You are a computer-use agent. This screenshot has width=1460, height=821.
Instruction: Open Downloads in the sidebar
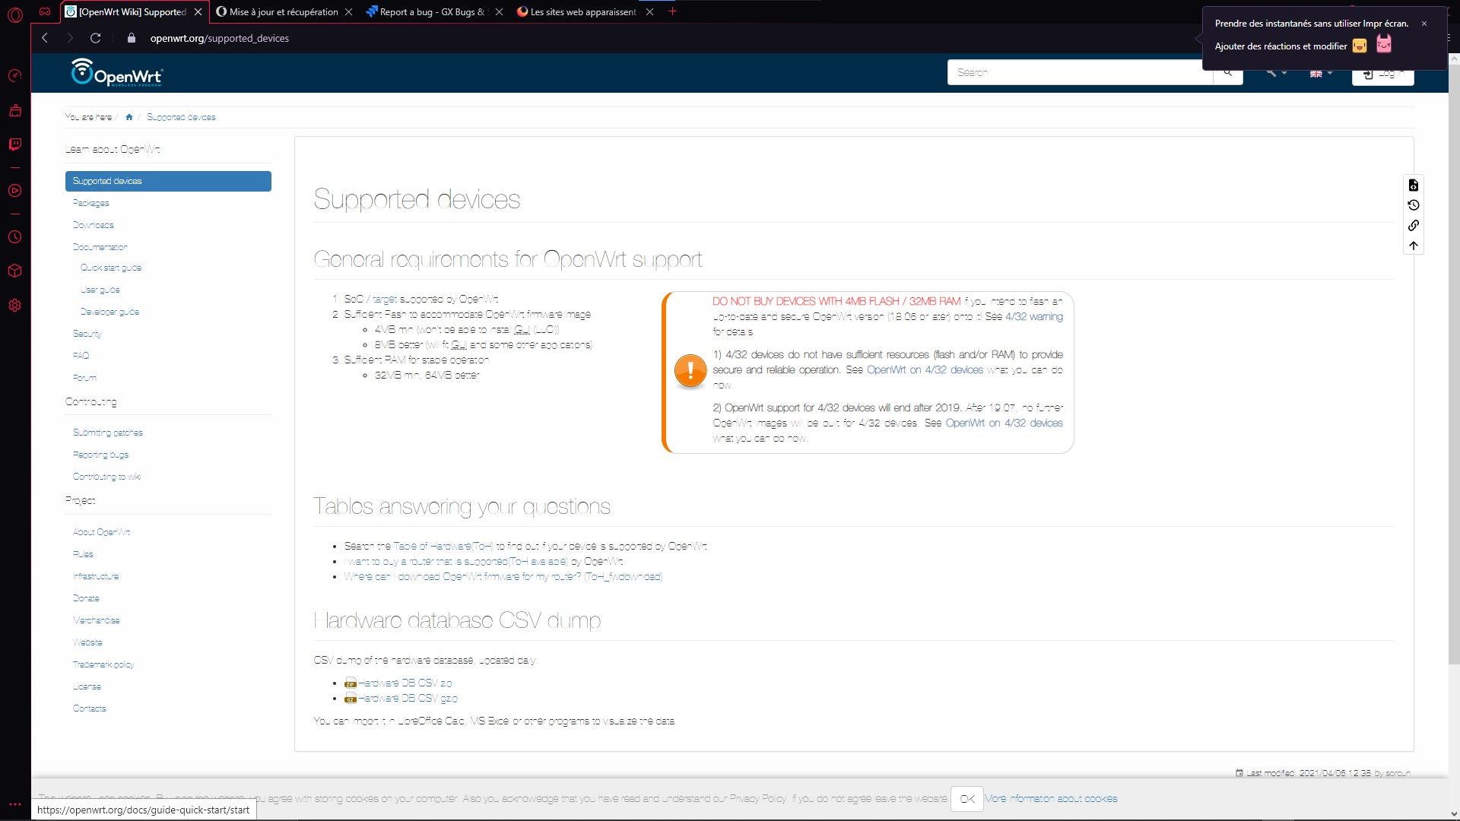pos(93,225)
